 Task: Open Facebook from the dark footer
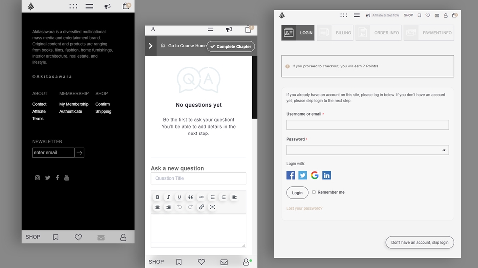[57, 178]
